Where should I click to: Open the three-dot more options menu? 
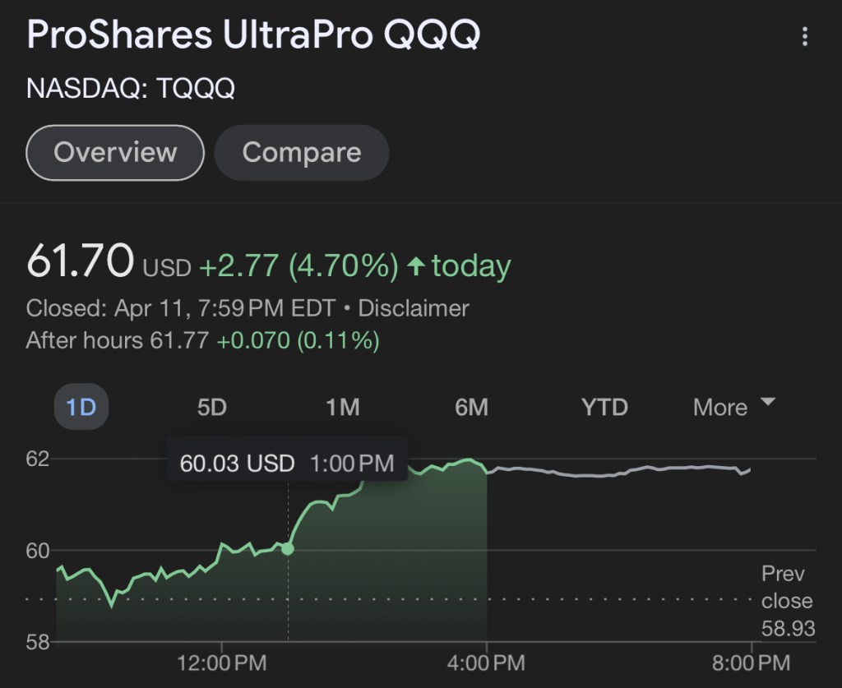click(805, 37)
